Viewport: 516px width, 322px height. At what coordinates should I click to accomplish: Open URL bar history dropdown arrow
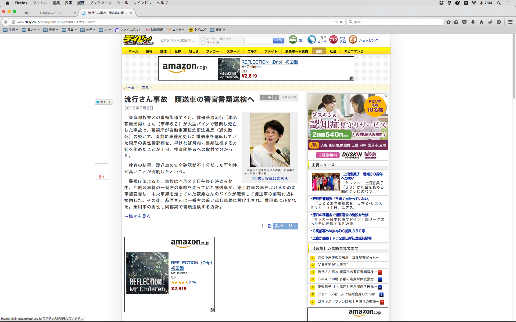click(x=336, y=22)
